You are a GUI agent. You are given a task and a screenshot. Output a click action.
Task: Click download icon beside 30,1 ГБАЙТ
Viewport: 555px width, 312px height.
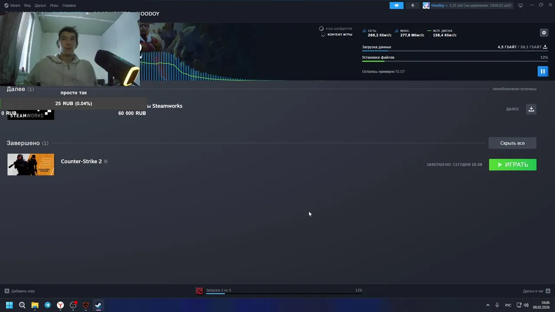coord(545,47)
